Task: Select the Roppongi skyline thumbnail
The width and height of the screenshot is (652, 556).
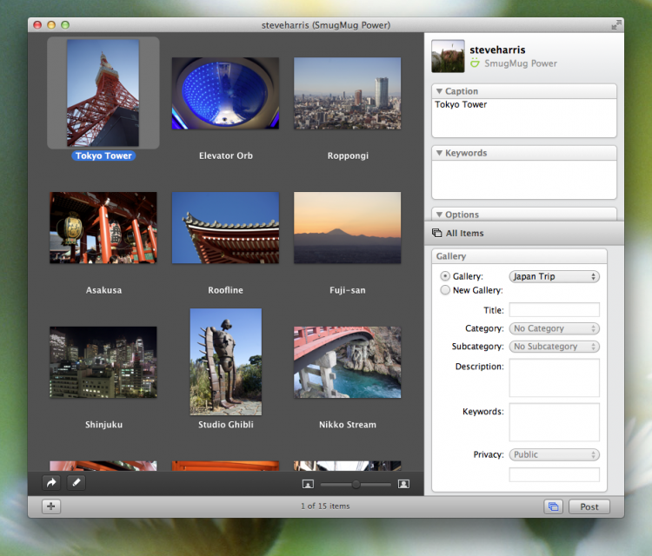Action: point(347,93)
